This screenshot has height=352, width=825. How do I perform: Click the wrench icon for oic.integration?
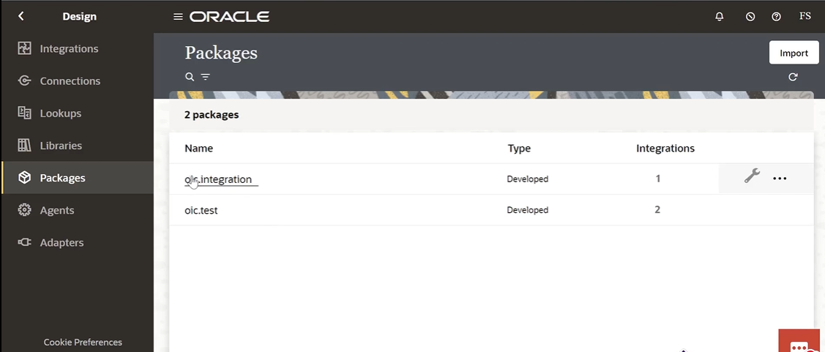pos(752,176)
